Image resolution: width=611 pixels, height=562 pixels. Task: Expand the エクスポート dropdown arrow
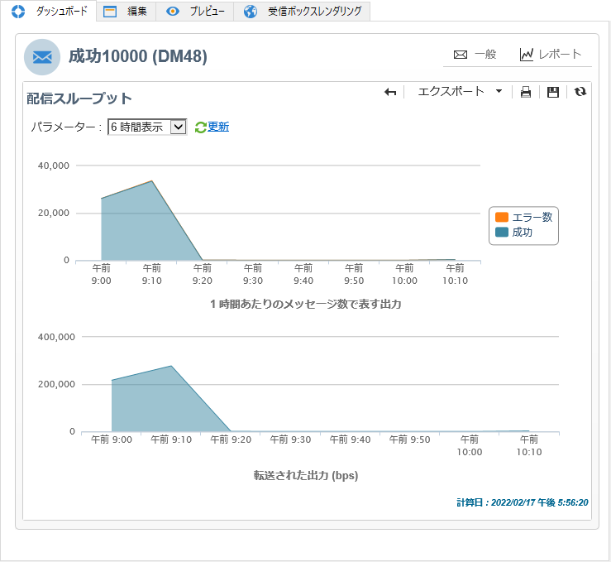[499, 91]
